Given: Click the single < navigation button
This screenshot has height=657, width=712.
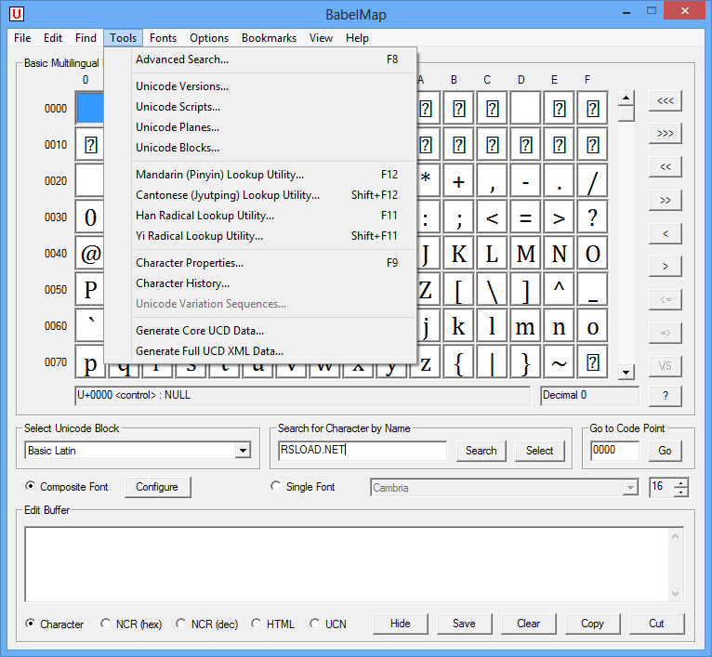Looking at the screenshot, I should 666,233.
